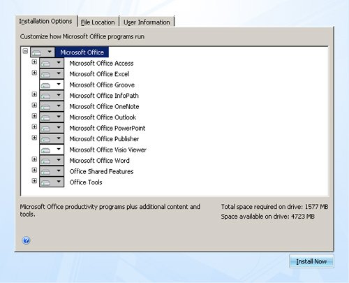Click drive icon beside Microsoft Office Excel
Image resolution: width=349 pixels, height=283 pixels.
tap(45, 74)
